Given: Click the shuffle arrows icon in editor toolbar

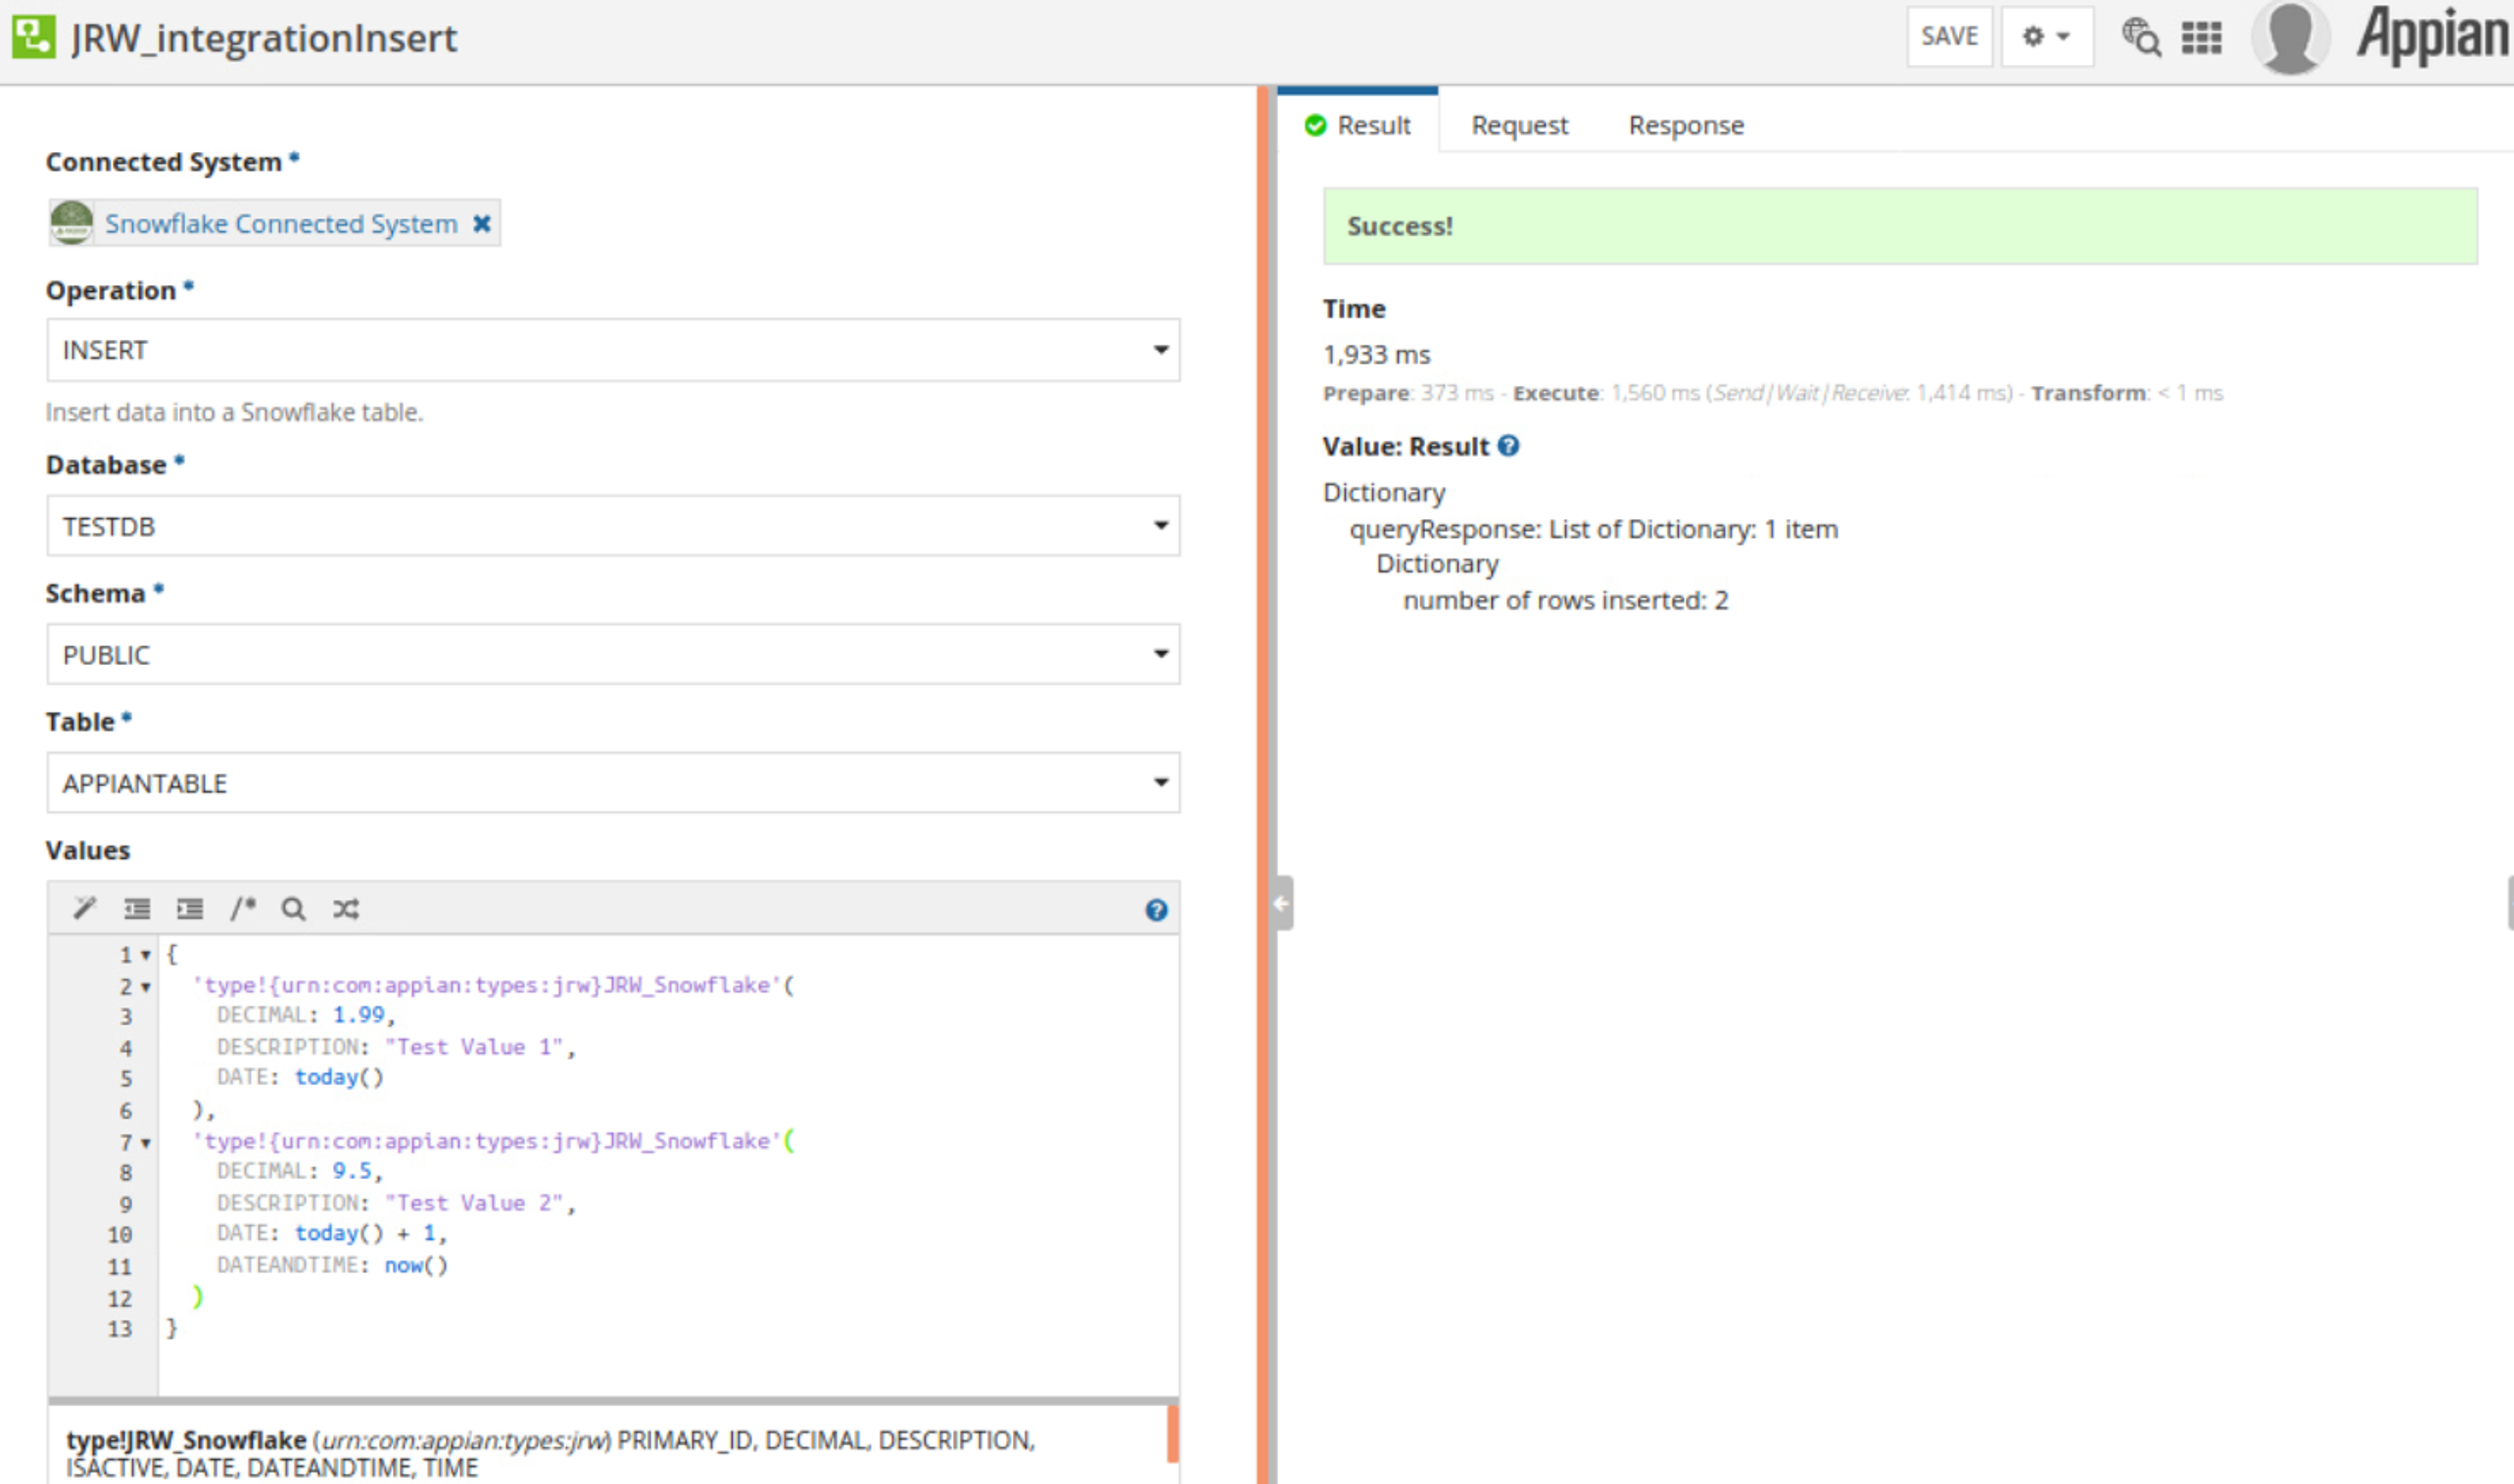Looking at the screenshot, I should coord(346,908).
